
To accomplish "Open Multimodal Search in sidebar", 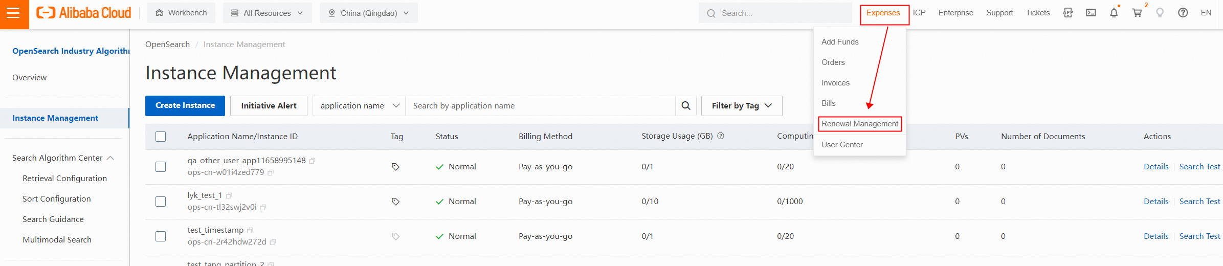I will 57,240.
